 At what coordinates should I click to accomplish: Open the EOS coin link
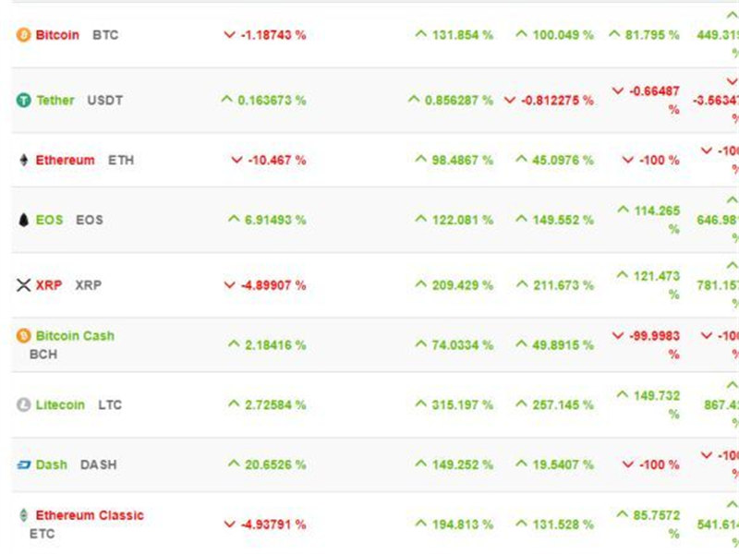pos(50,220)
